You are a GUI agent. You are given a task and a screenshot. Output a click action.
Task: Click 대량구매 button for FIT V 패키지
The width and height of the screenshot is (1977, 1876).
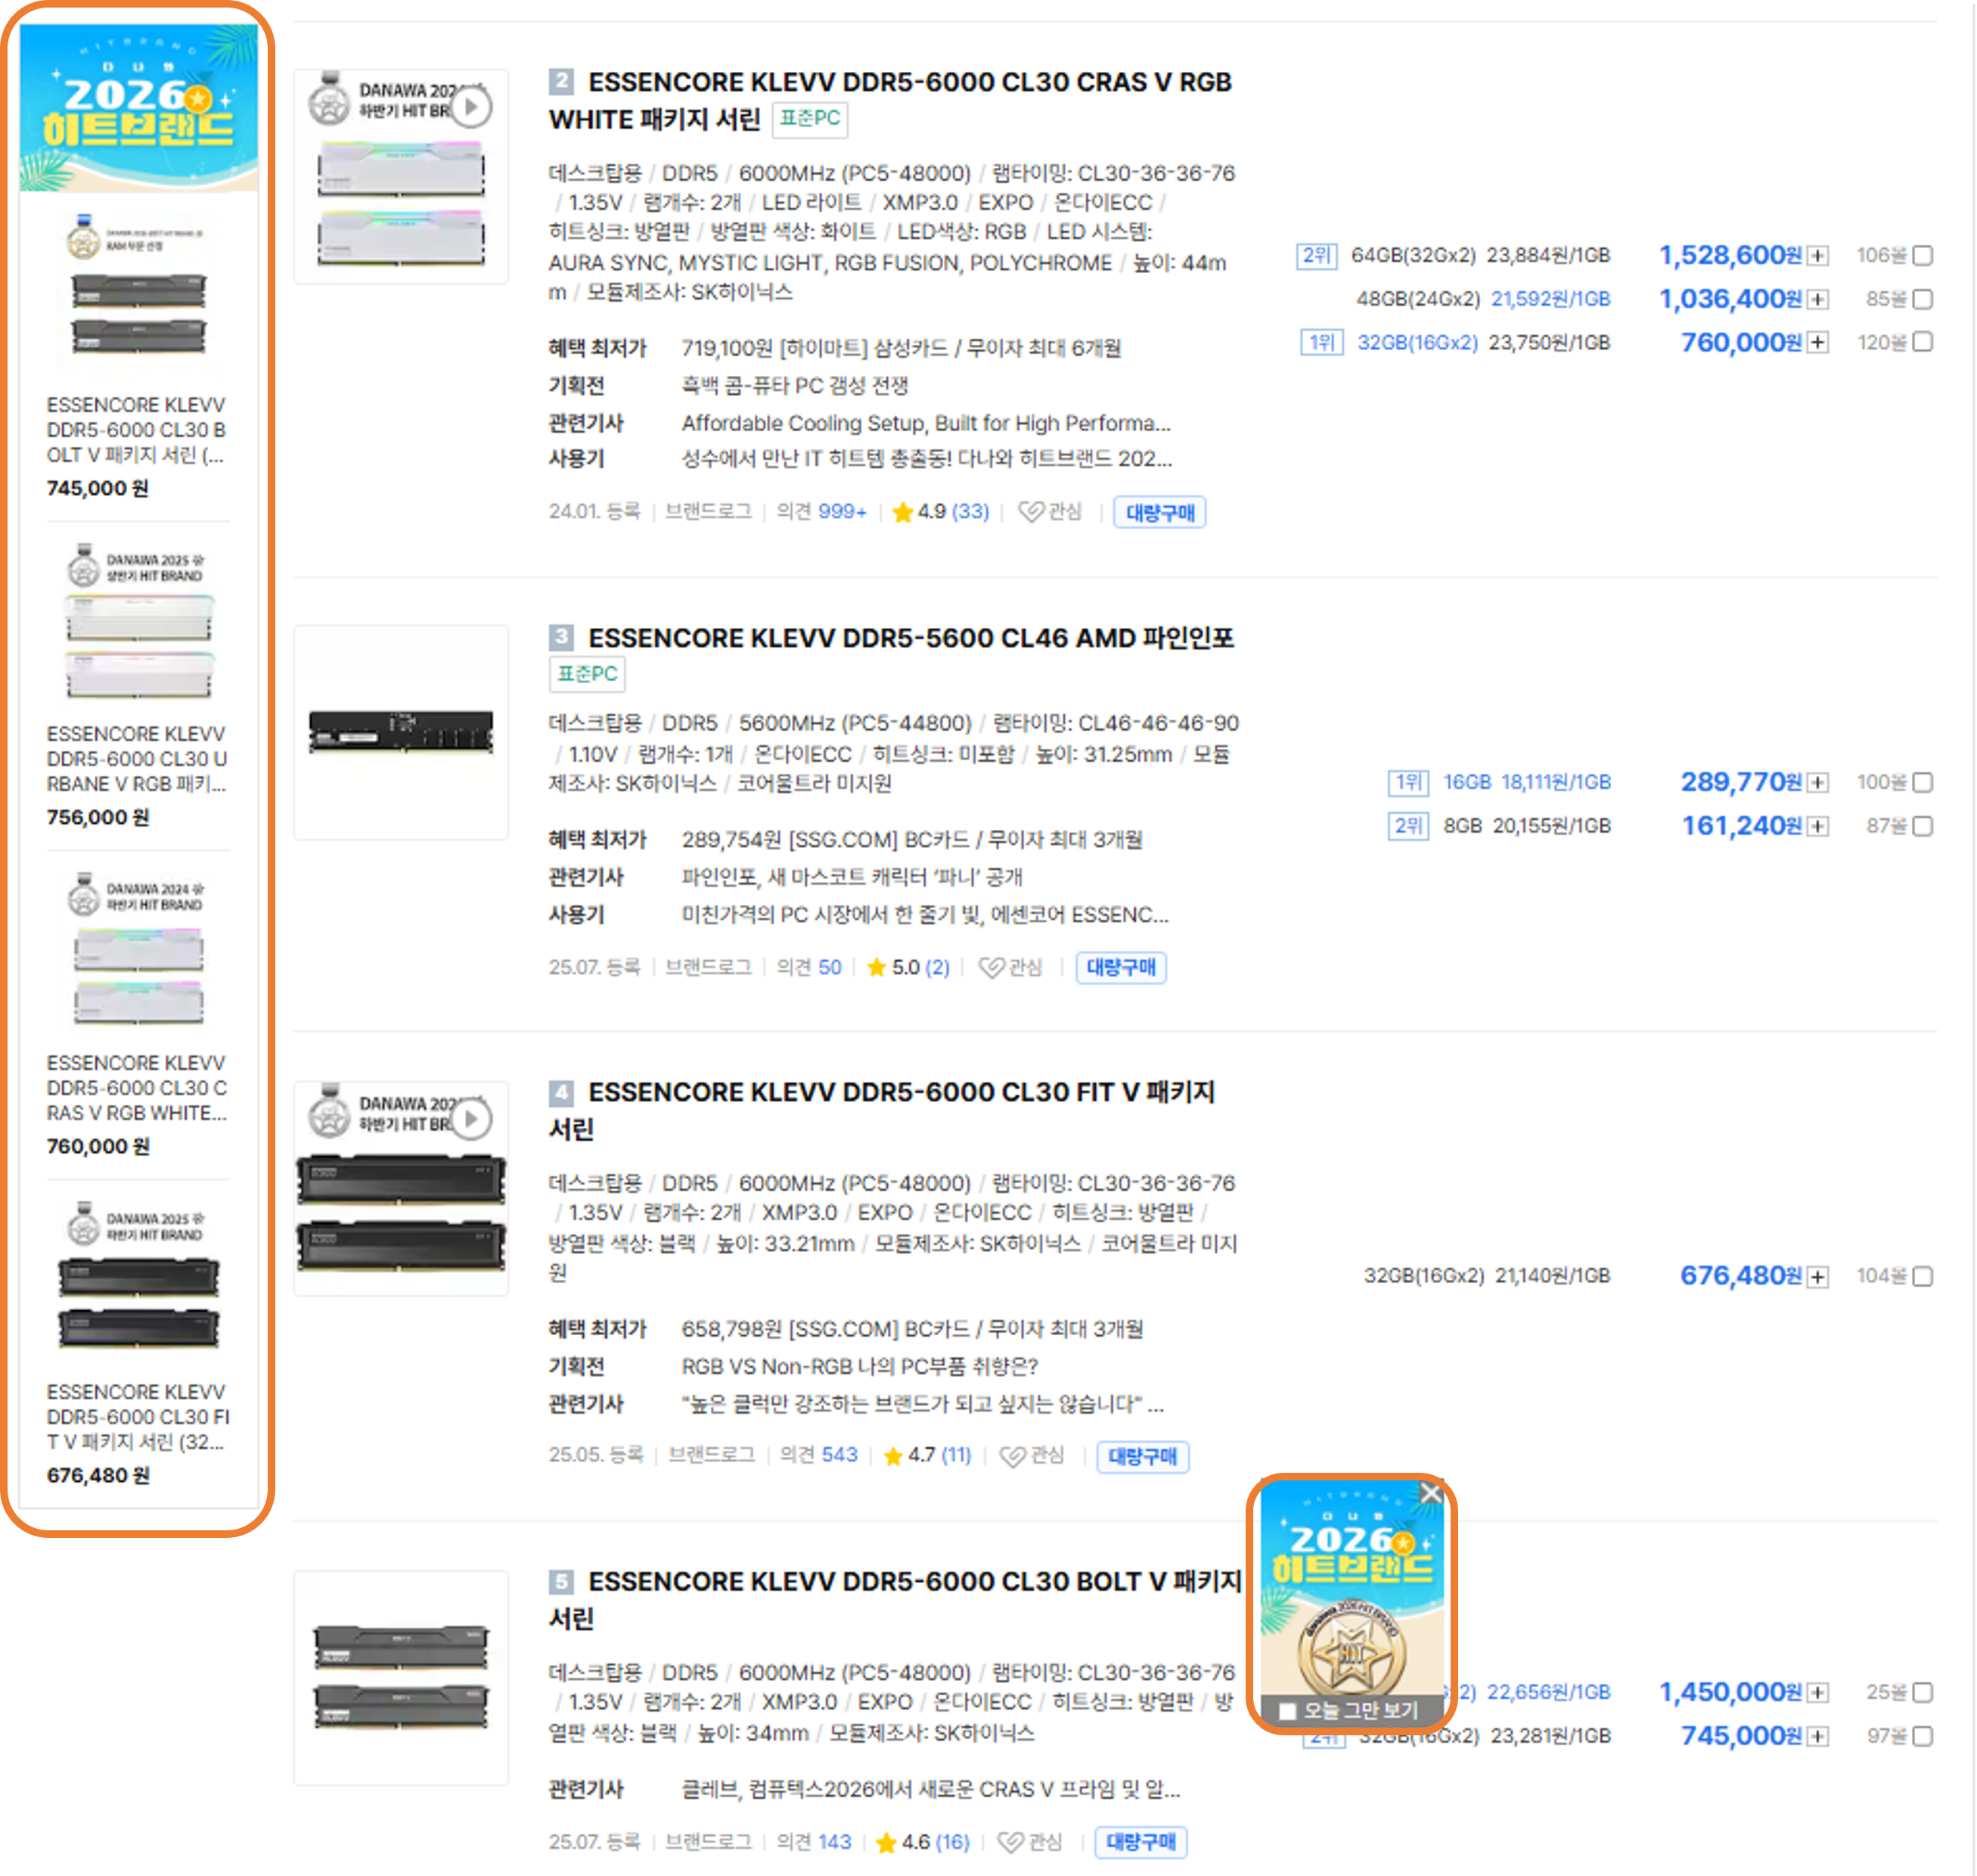[1142, 1456]
